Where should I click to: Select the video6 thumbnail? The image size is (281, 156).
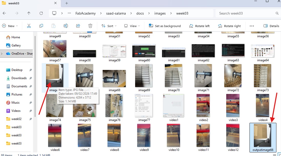tap(55, 136)
